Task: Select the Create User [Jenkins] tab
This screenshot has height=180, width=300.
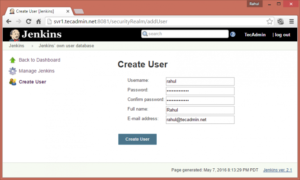Action: [x=37, y=11]
